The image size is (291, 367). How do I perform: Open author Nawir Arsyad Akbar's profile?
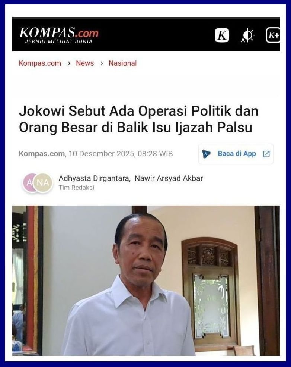[169, 178]
